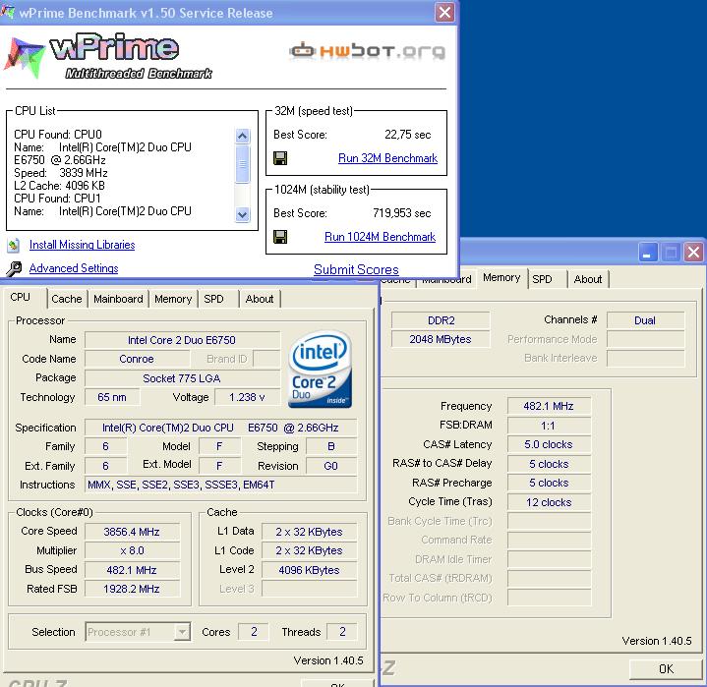Click the Cycle Time (Tras) value '12 clocks'
The image size is (707, 687).
pyautogui.click(x=549, y=502)
